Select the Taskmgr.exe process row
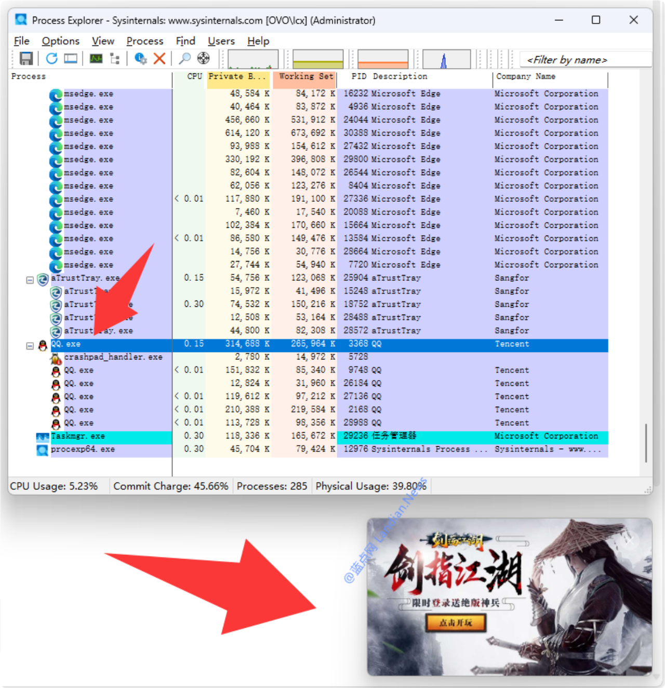The width and height of the screenshot is (665, 688). click(x=78, y=436)
